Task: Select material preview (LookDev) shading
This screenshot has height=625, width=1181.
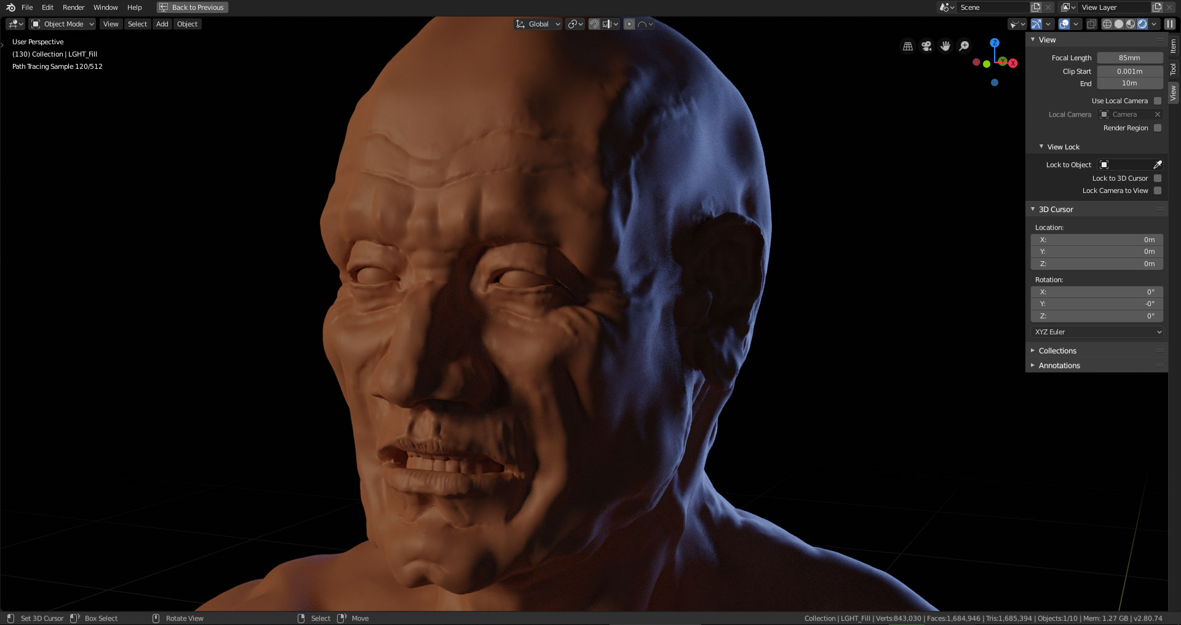Action: pos(1131,24)
